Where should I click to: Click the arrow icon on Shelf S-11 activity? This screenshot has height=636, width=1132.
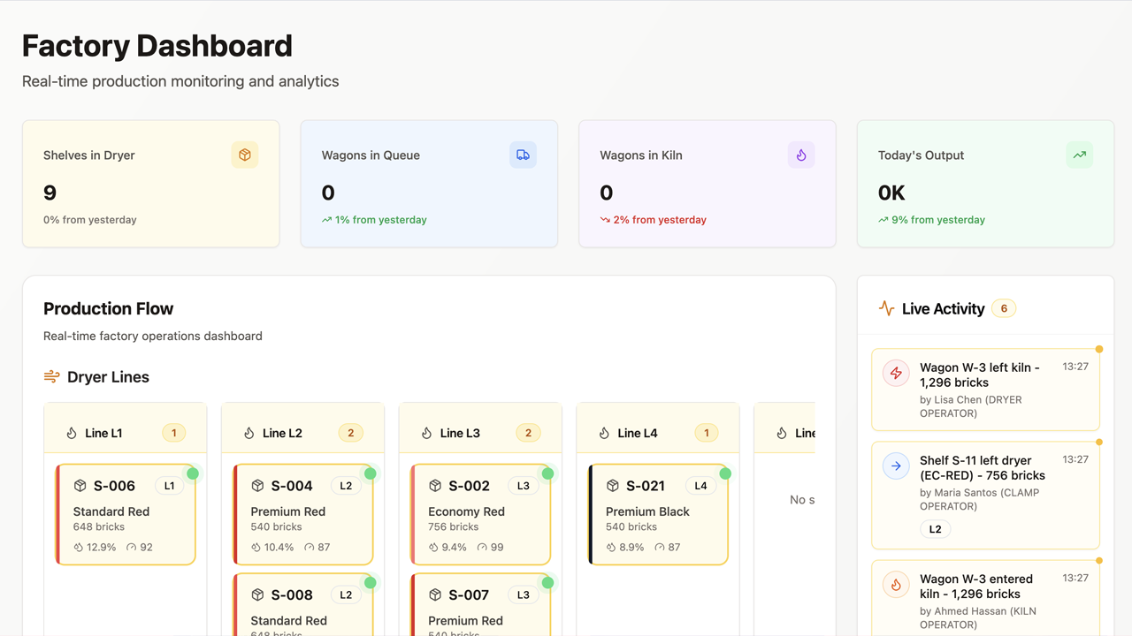click(x=896, y=466)
